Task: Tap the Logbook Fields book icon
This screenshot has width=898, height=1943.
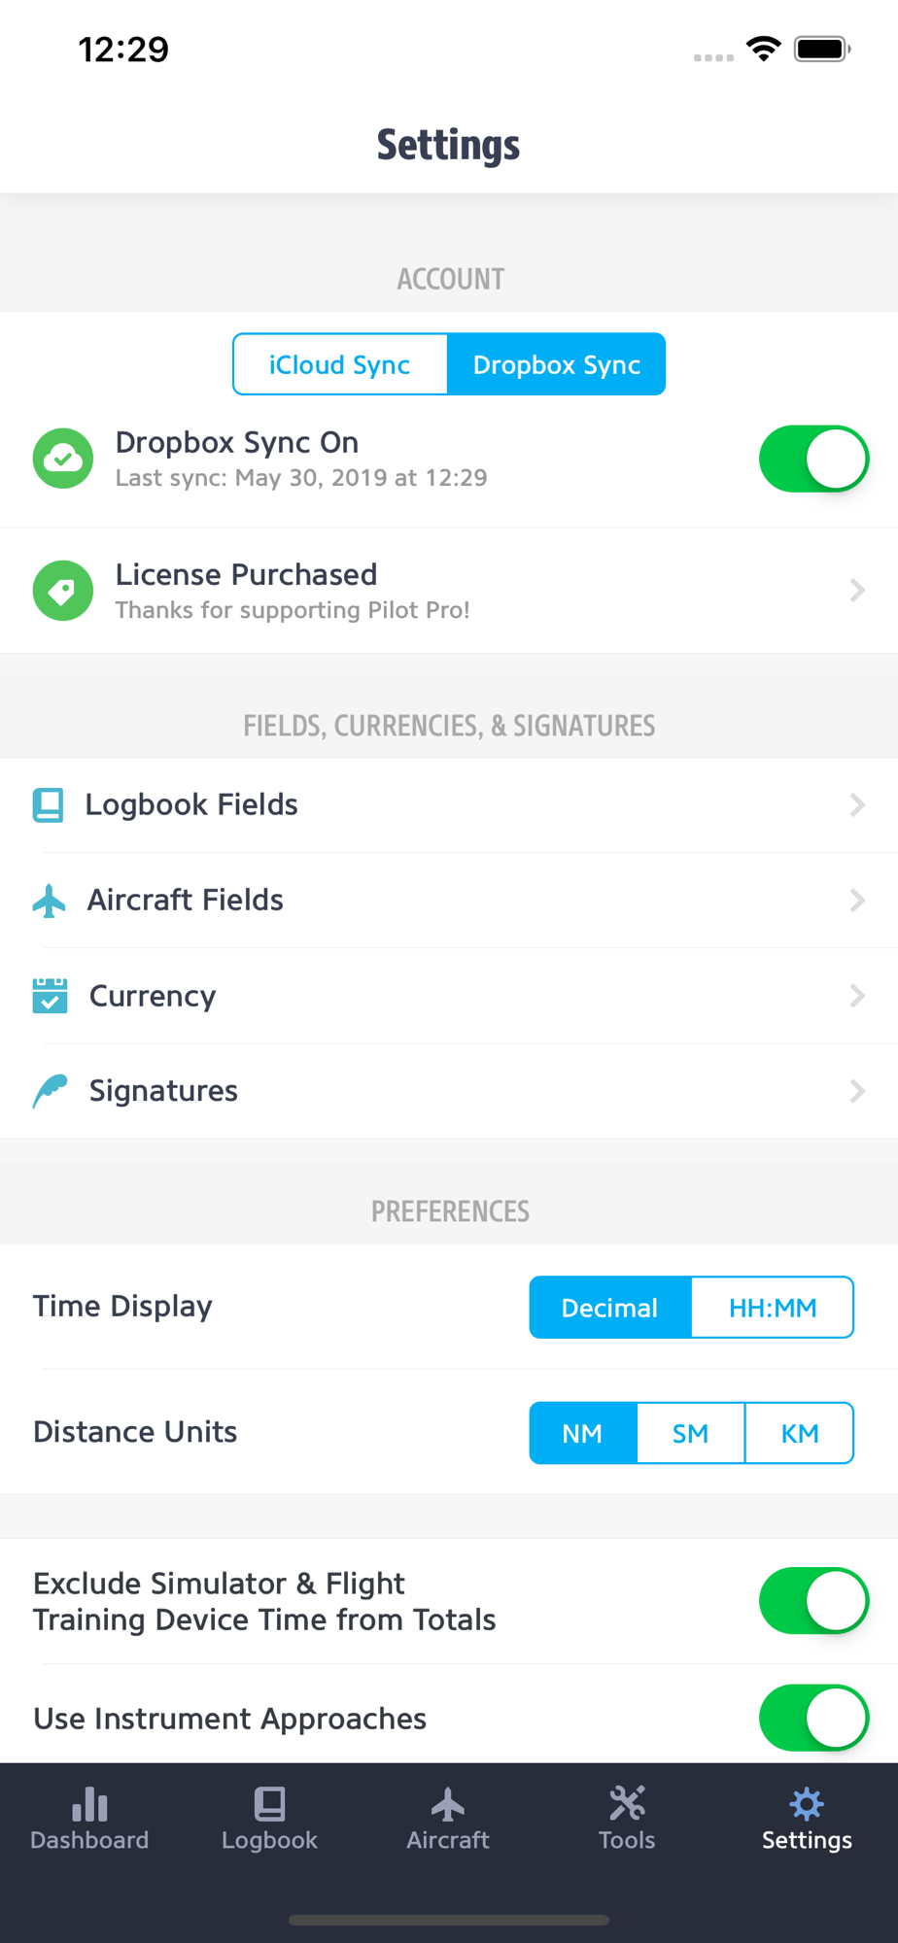Action: 48,805
